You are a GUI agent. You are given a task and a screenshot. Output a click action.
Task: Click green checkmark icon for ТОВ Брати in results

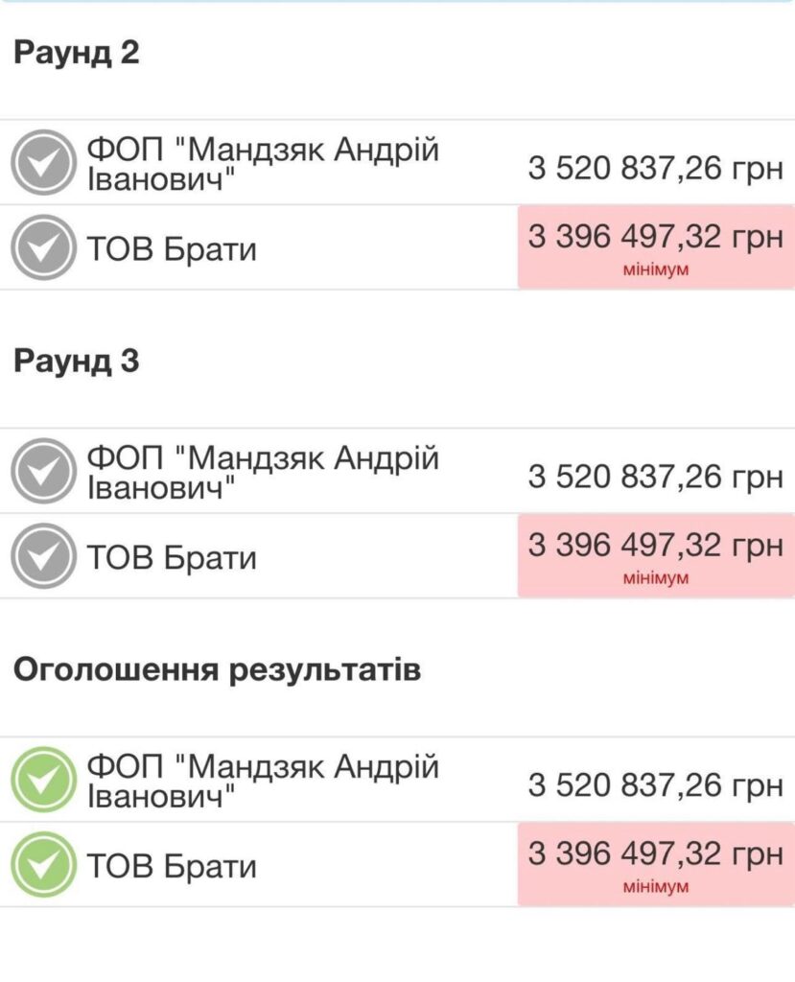(43, 864)
